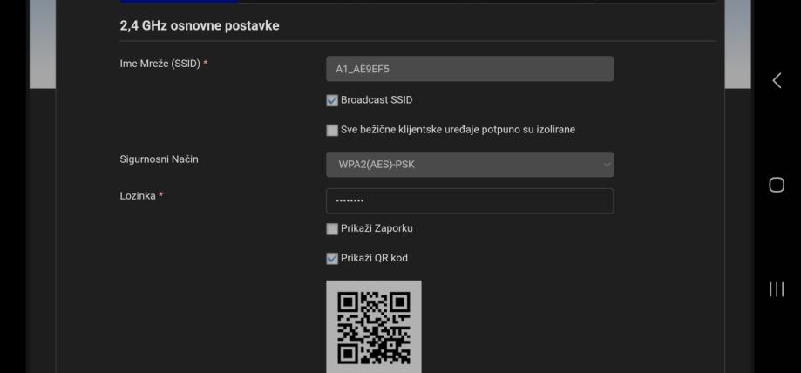This screenshot has width=801, height=373.
Task: Click the Ime Mreže (SSID) label
Action: point(164,64)
